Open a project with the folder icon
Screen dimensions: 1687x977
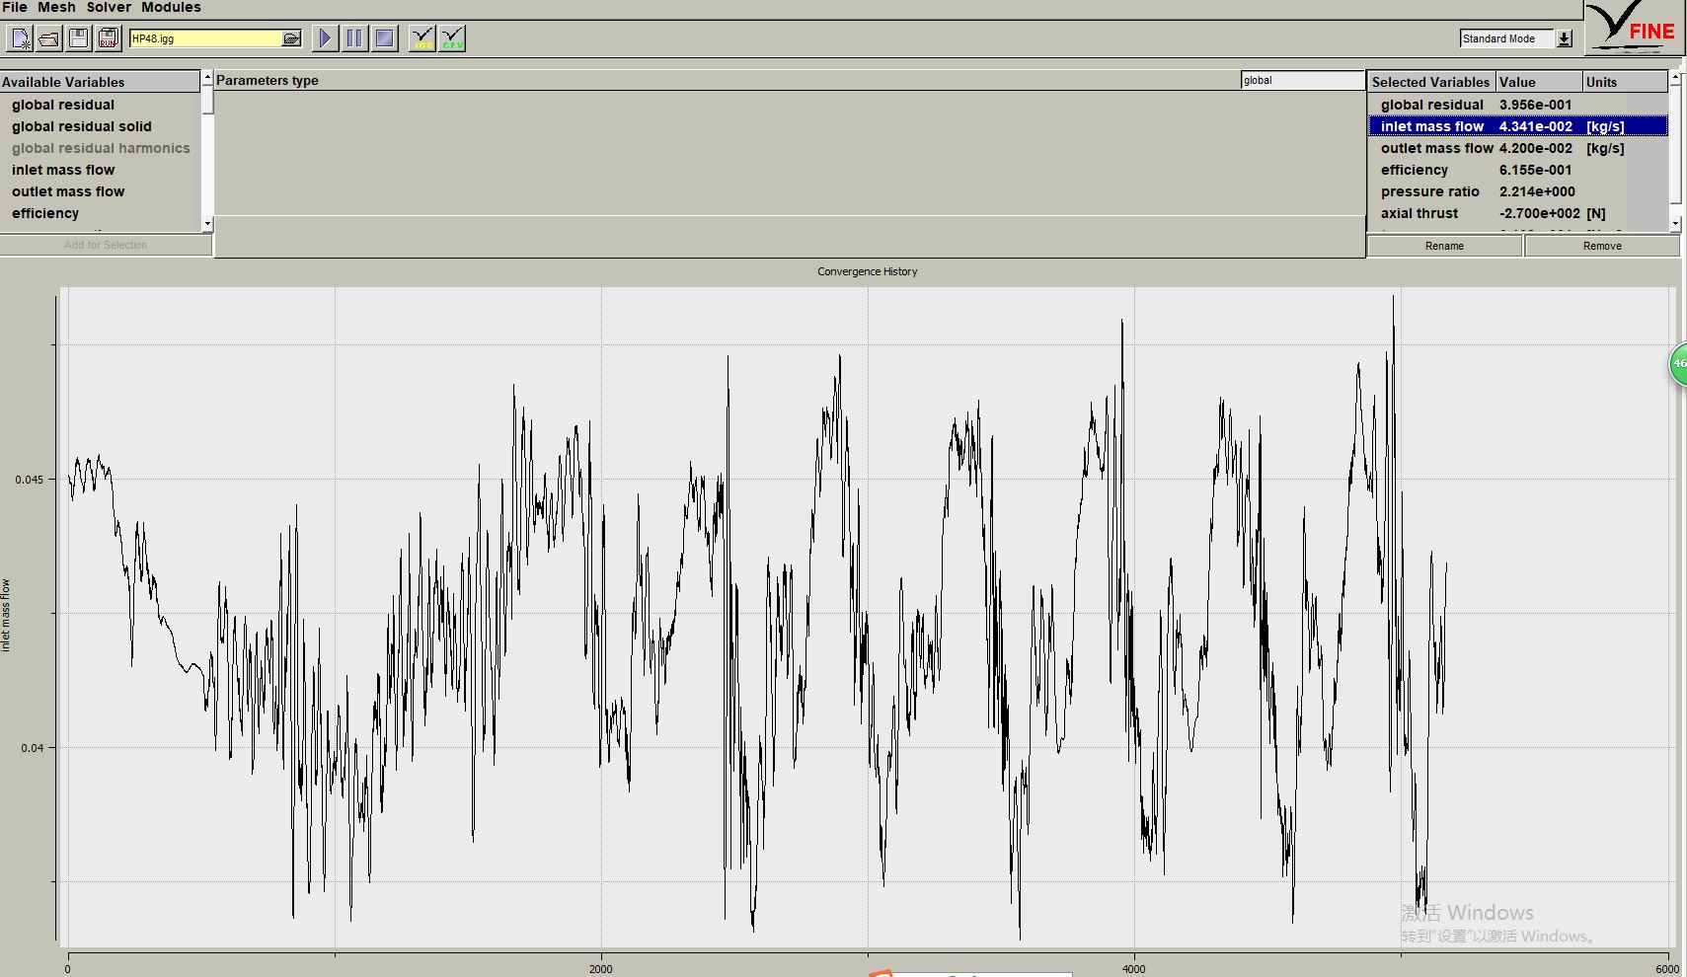pos(49,38)
